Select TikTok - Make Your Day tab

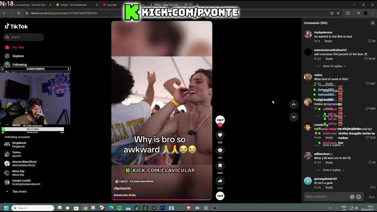[x=166, y=5]
